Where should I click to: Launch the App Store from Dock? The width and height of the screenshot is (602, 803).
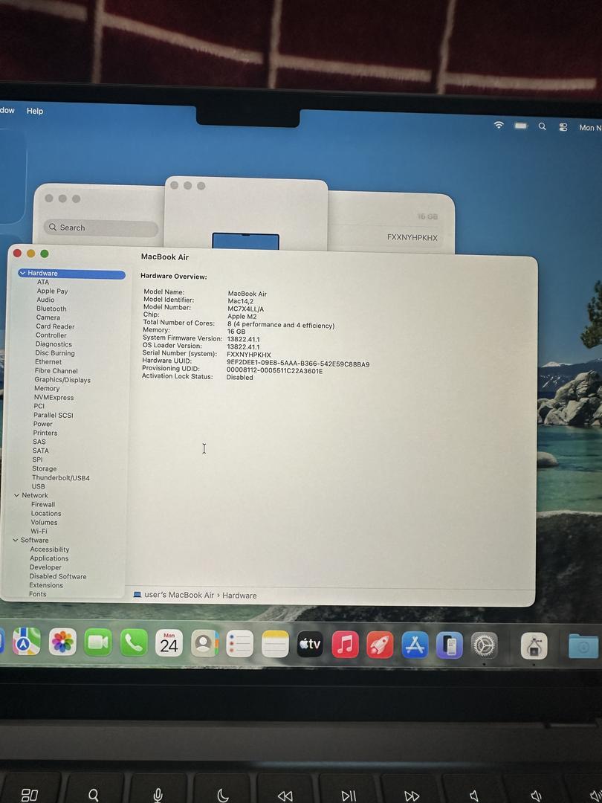pyautogui.click(x=415, y=645)
